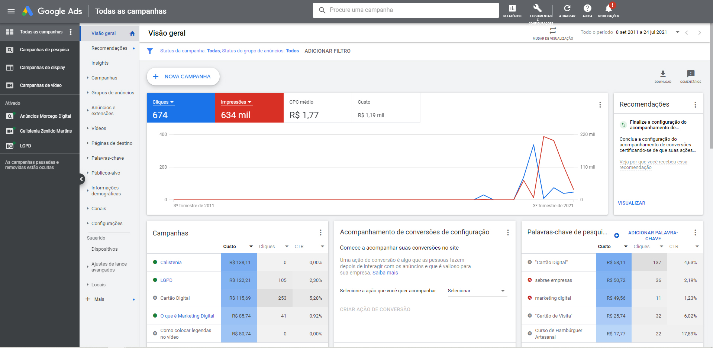
Task: Click Adicionar palavra-chave link
Action: 653,236
